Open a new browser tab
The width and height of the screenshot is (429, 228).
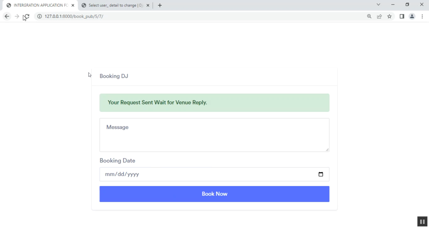[x=160, y=5]
